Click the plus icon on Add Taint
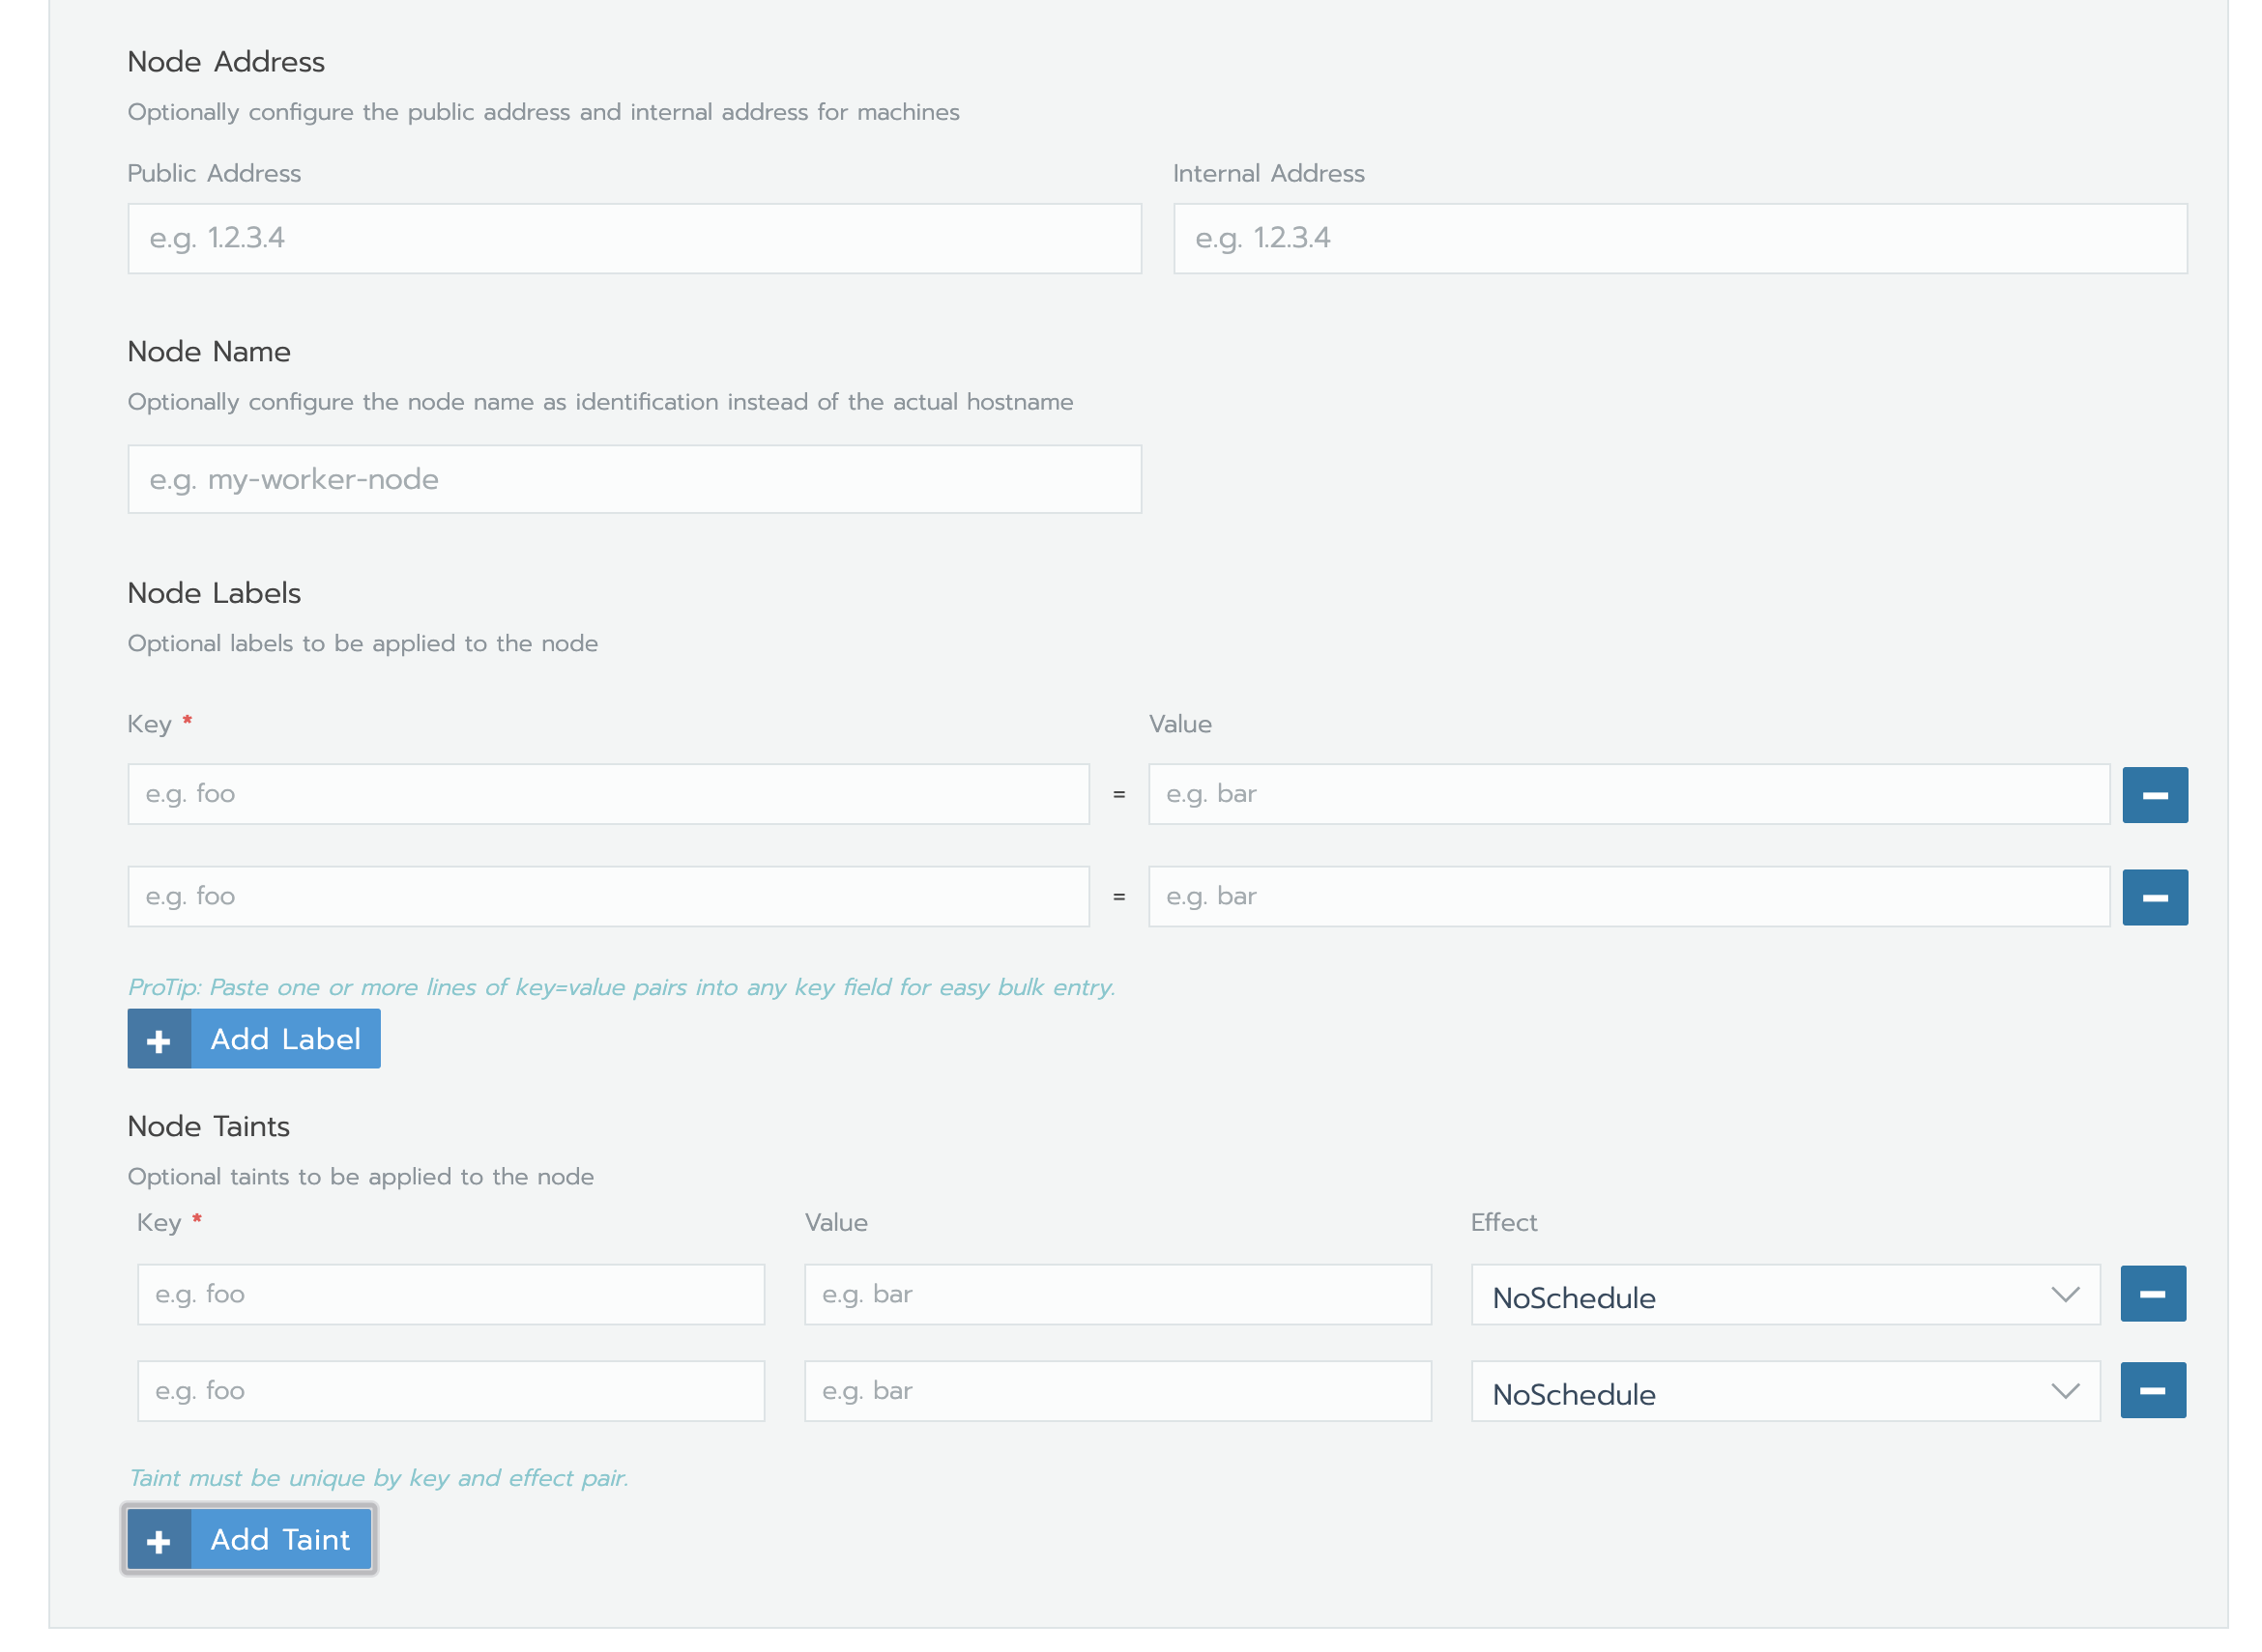The width and height of the screenshot is (2262, 1652). pos(159,1539)
